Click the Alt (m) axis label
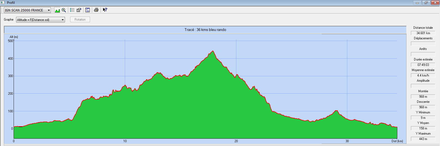This screenshot has width=440, height=146. (14, 37)
